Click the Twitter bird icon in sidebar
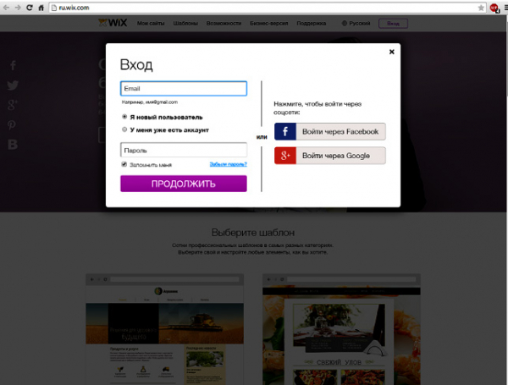508x385 pixels. (x=13, y=85)
